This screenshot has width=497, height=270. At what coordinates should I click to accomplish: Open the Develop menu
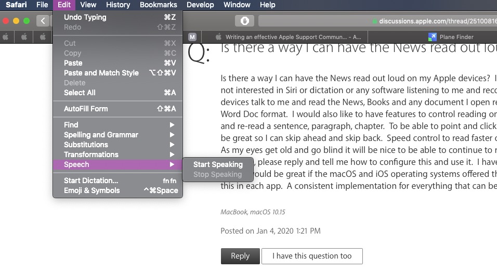tap(200, 5)
